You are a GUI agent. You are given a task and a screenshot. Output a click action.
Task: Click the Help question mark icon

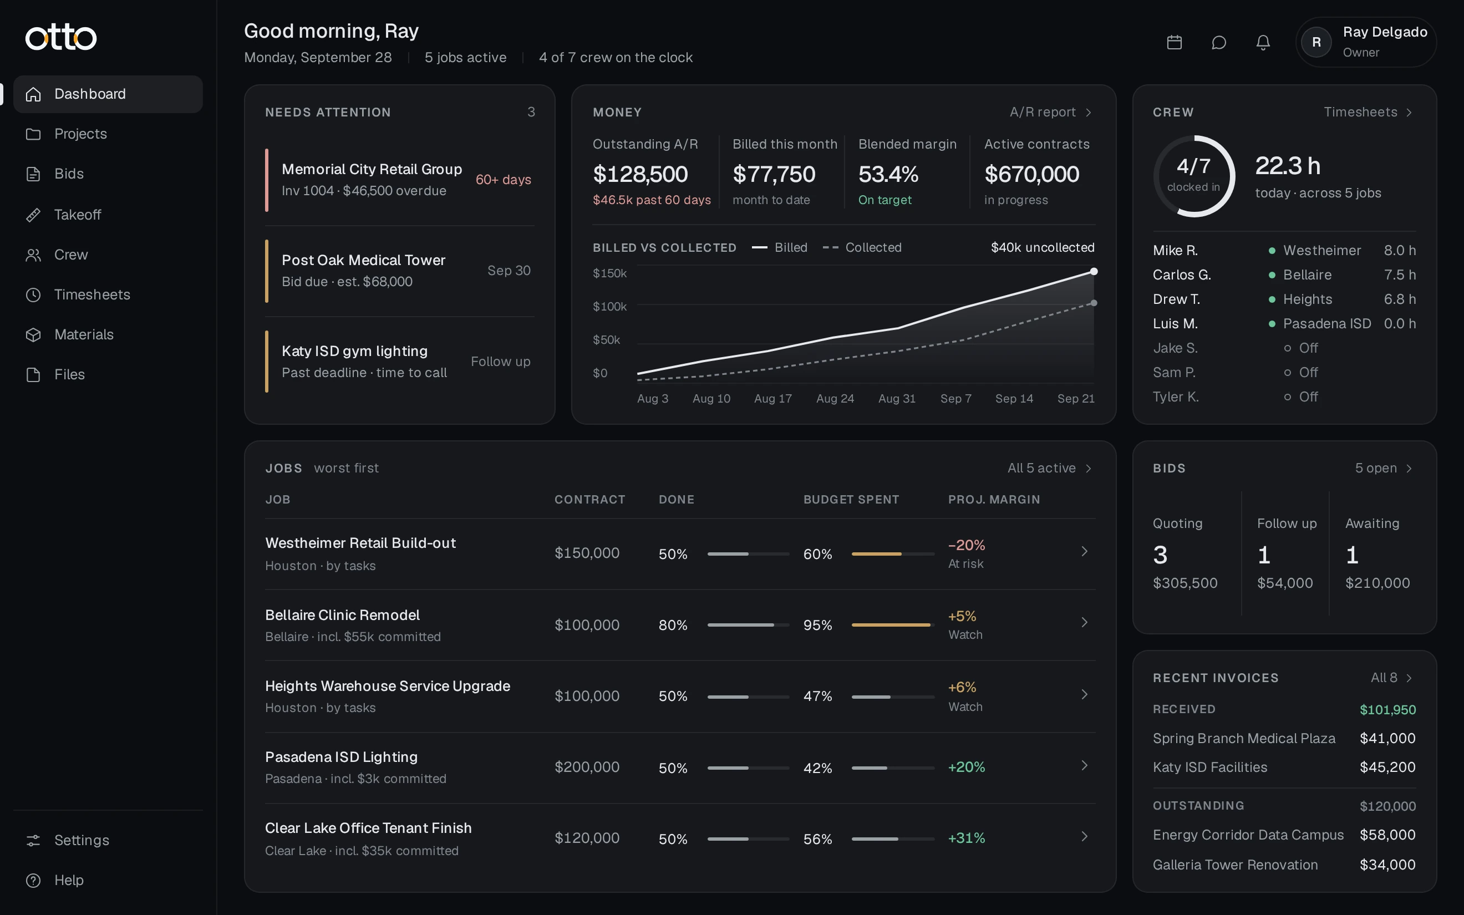[x=33, y=881]
